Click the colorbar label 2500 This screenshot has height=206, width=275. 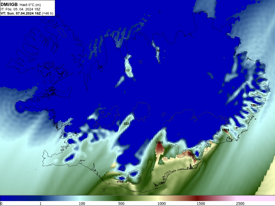pos(240,204)
